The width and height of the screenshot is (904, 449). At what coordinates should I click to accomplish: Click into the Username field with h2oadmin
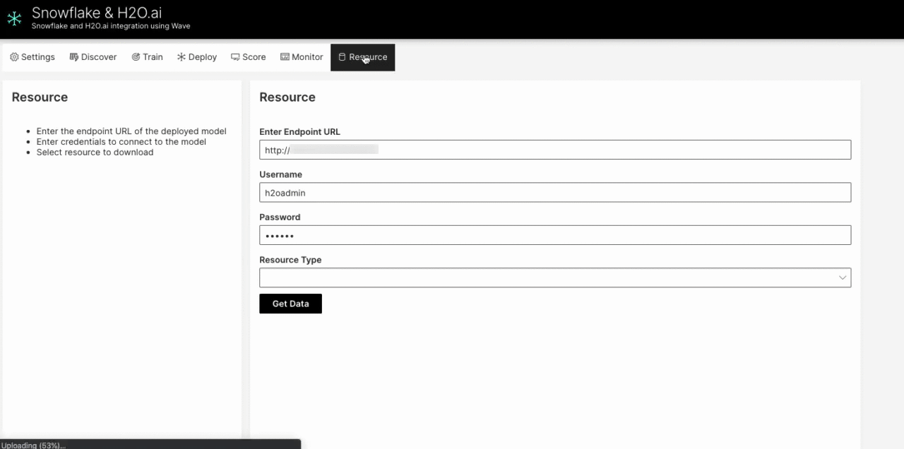tap(554, 193)
